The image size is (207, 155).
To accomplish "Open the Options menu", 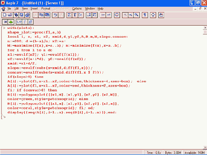I will (77, 9).
